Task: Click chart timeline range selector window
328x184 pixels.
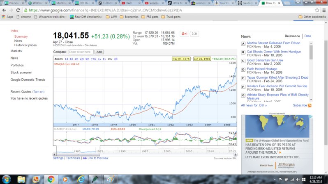Action: point(78,151)
